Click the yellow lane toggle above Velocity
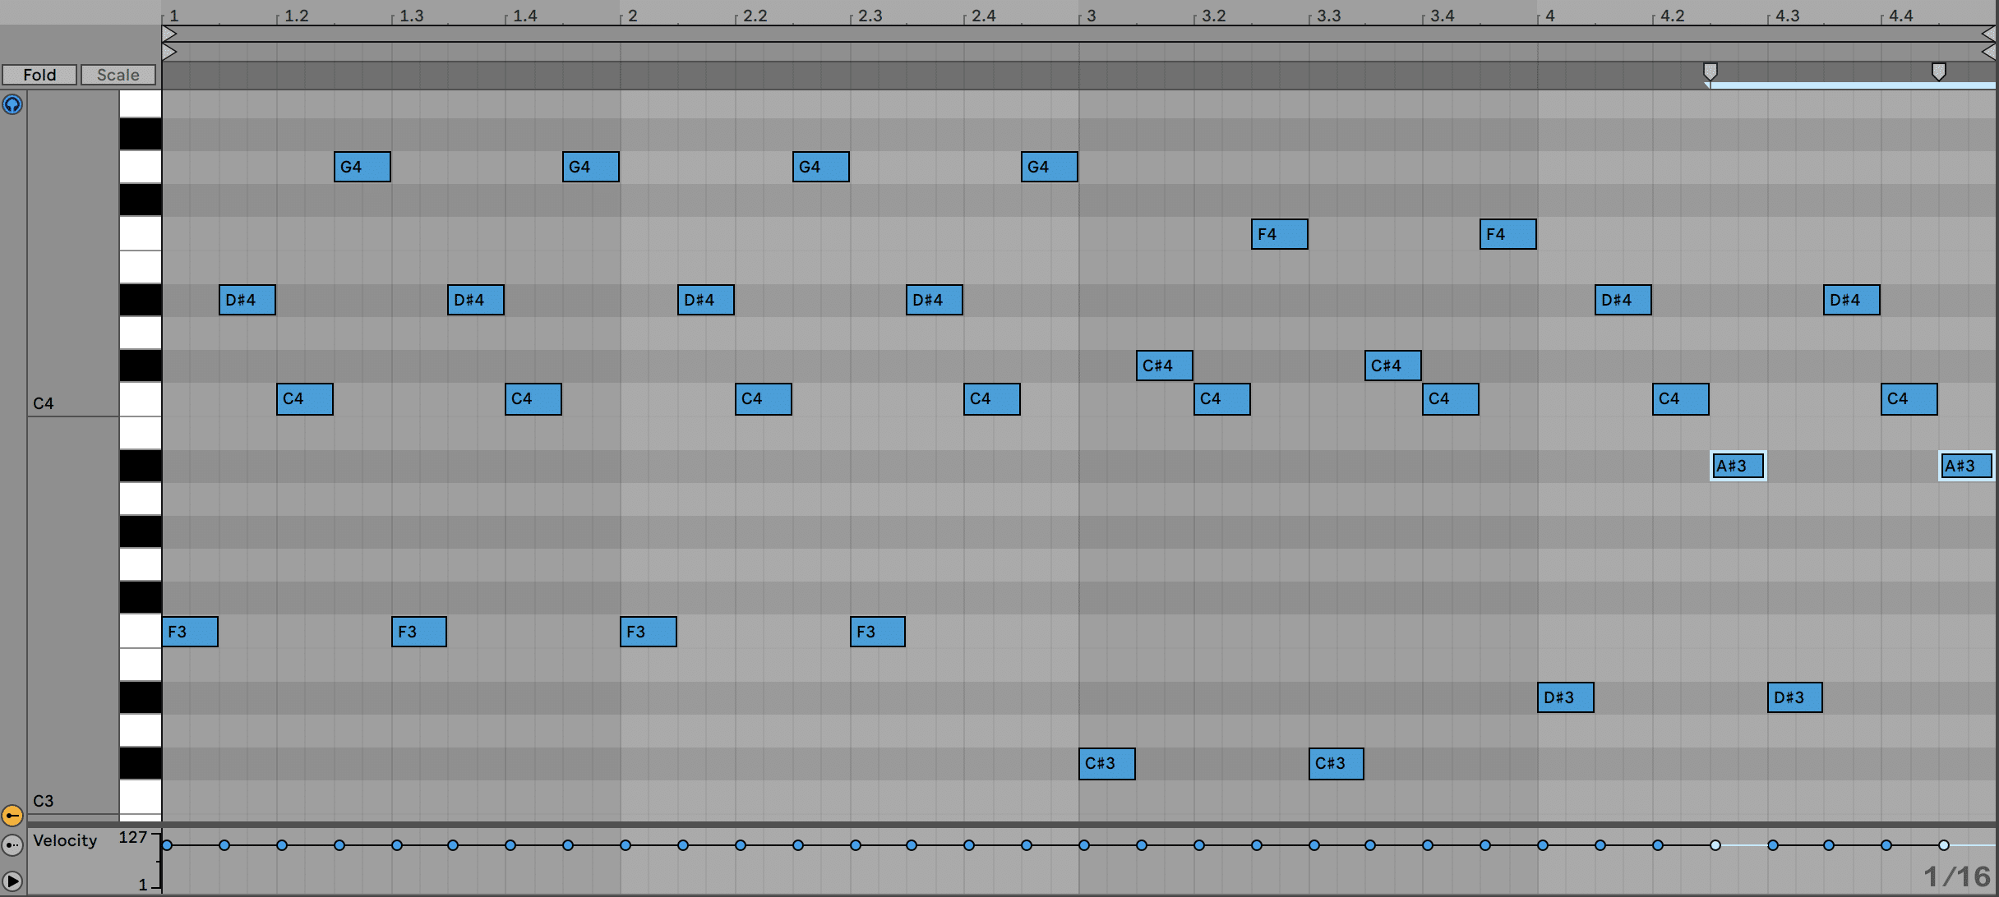The height and width of the screenshot is (897, 1999). (12, 816)
